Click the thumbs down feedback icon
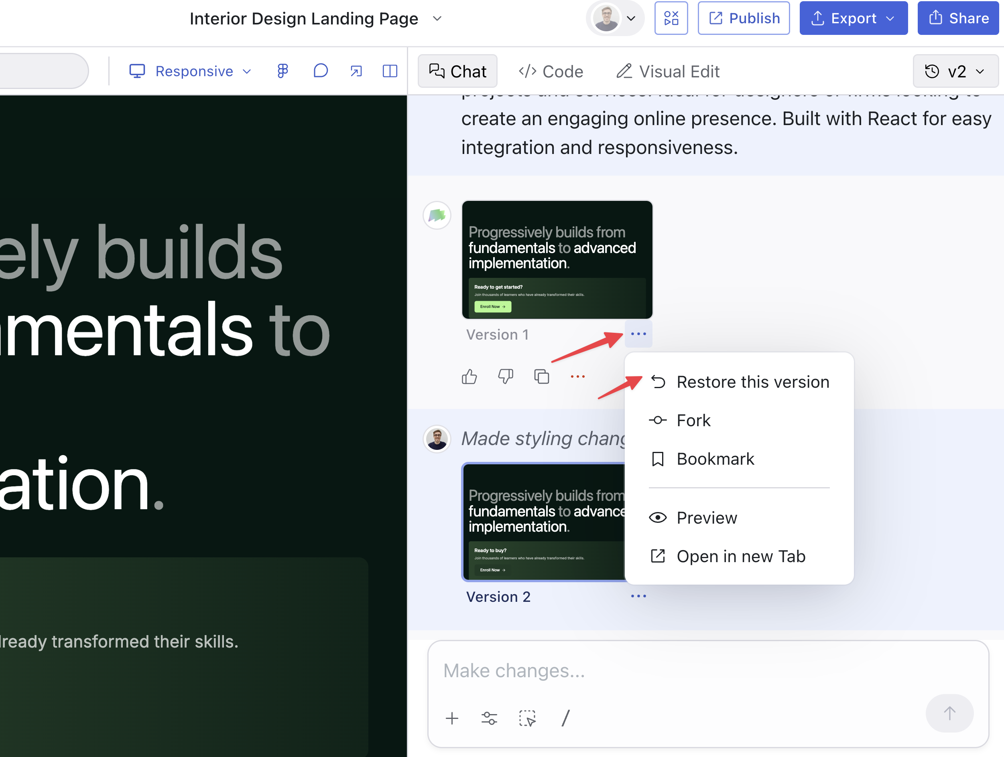The width and height of the screenshot is (1004, 757). [x=505, y=376]
